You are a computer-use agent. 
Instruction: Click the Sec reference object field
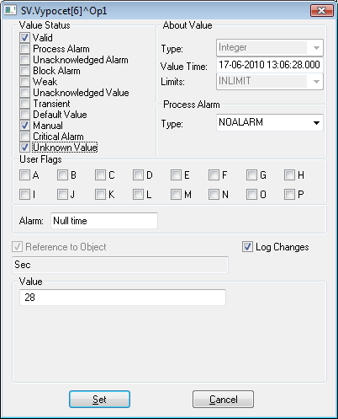tap(120, 265)
